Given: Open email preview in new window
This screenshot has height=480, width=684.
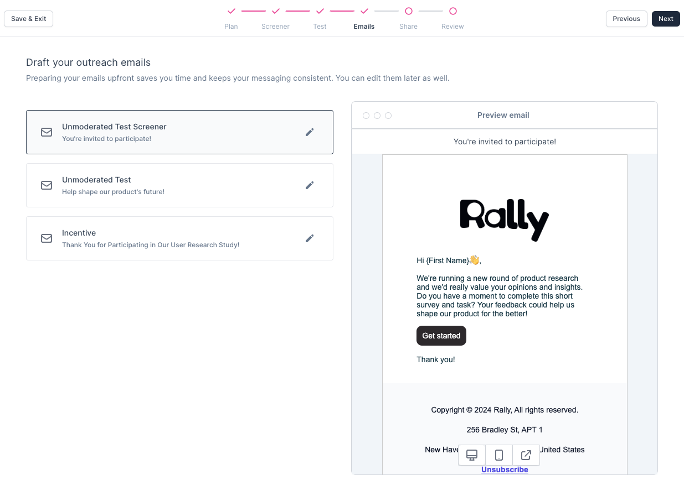Looking at the screenshot, I should tap(526, 455).
